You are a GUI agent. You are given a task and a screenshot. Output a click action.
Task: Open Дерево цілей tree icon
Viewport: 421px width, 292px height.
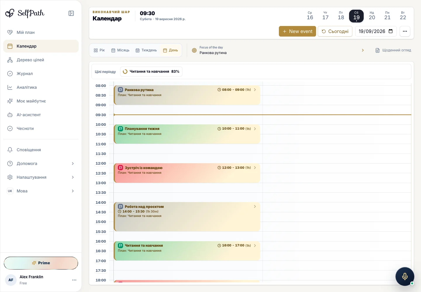coord(10,60)
